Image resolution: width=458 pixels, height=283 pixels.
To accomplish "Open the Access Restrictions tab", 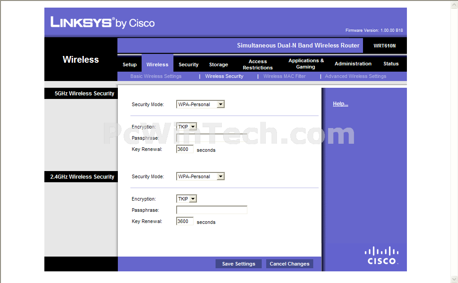I will 258,64.
